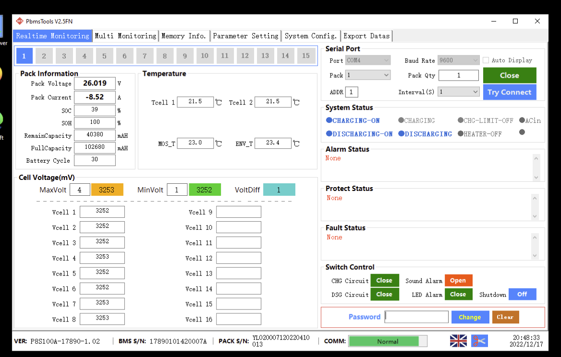Click the PbmsTools app logo icon

tap(20, 21)
